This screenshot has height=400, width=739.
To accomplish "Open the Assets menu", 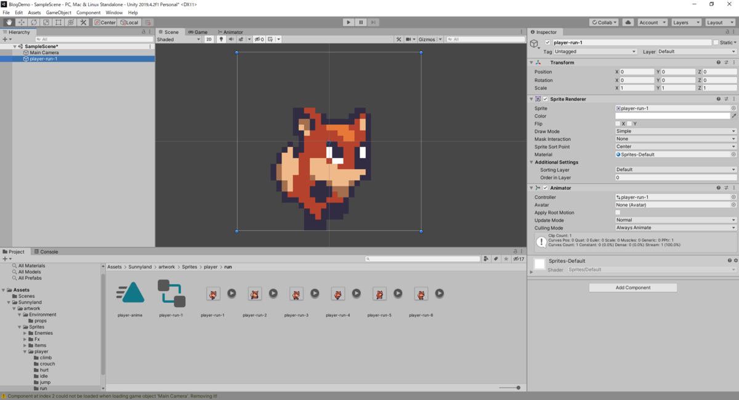I will [34, 12].
